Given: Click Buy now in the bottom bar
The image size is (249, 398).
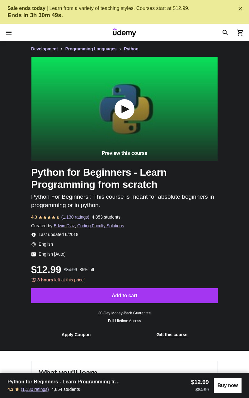Looking at the screenshot, I should tap(228, 386).
